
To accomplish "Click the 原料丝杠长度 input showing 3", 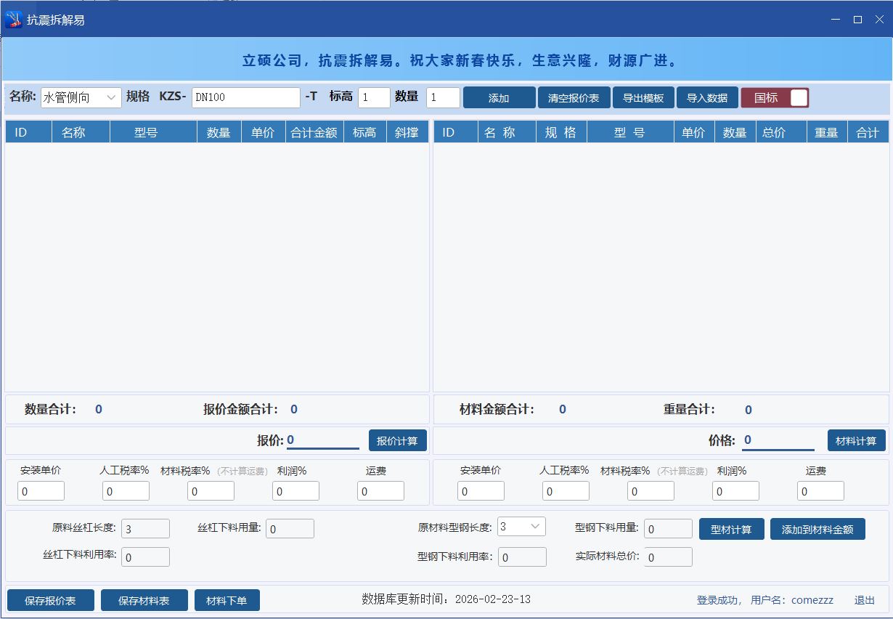I will pos(144,528).
